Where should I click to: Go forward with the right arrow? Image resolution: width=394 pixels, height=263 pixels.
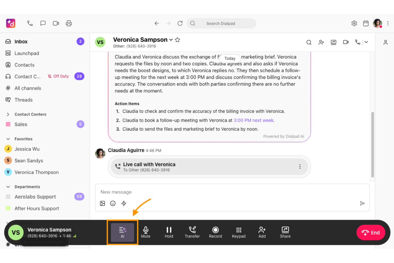[x=168, y=23]
